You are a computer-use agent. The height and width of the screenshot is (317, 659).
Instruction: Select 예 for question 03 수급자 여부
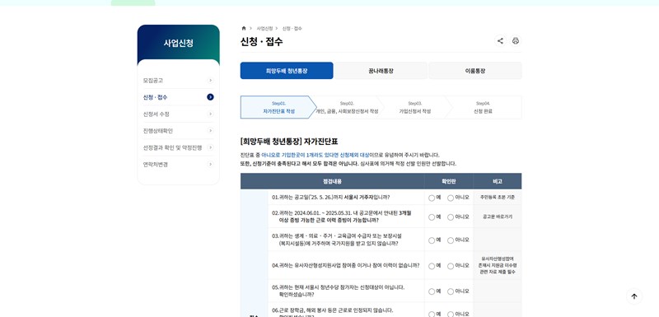coord(432,240)
